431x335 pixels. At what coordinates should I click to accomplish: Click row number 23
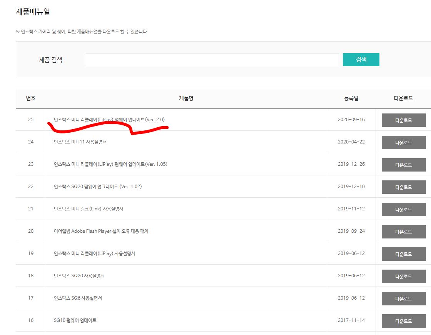tap(31, 164)
